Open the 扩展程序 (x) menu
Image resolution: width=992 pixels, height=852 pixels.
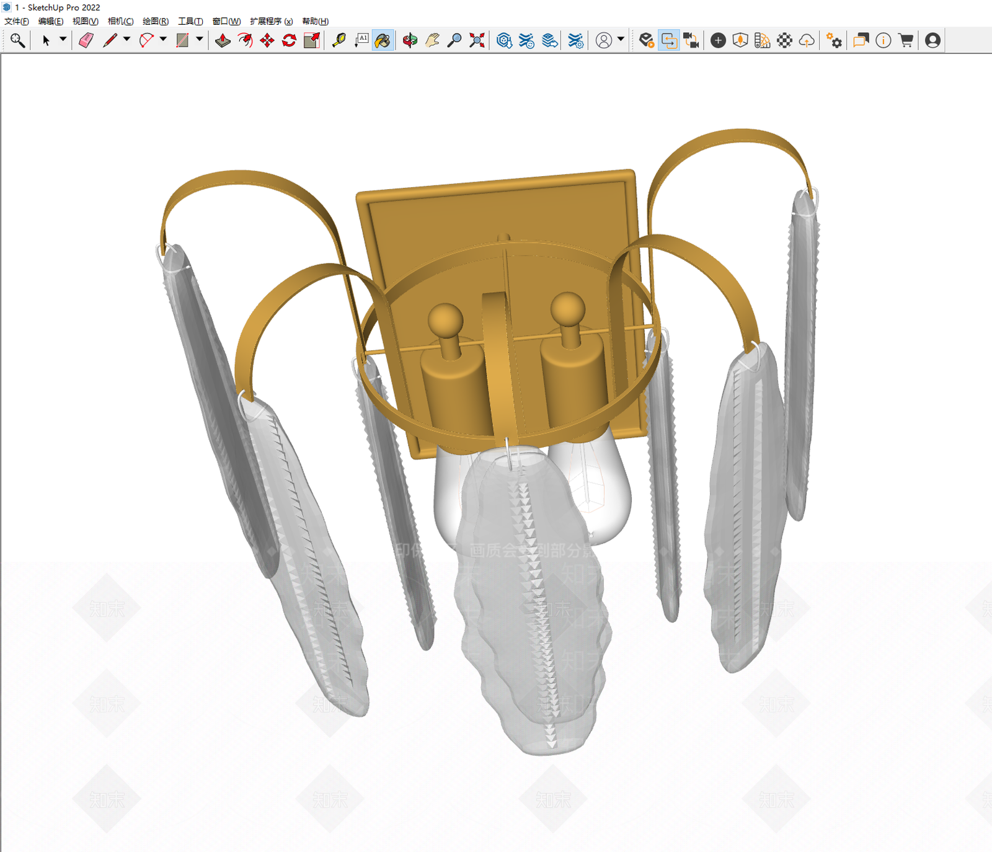tap(272, 21)
